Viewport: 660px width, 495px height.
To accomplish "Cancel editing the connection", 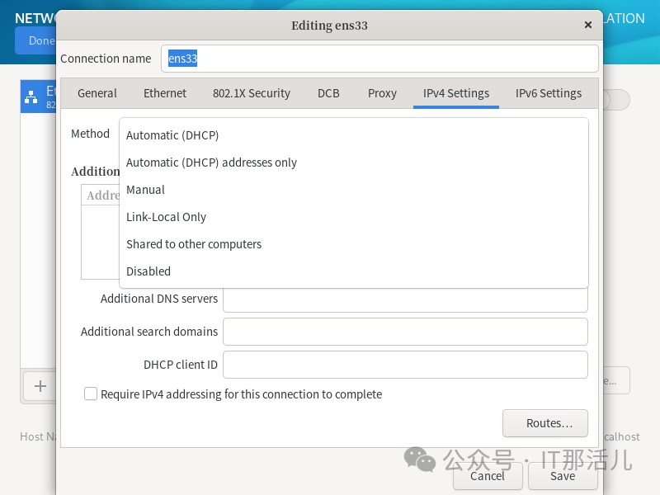I will pyautogui.click(x=487, y=476).
